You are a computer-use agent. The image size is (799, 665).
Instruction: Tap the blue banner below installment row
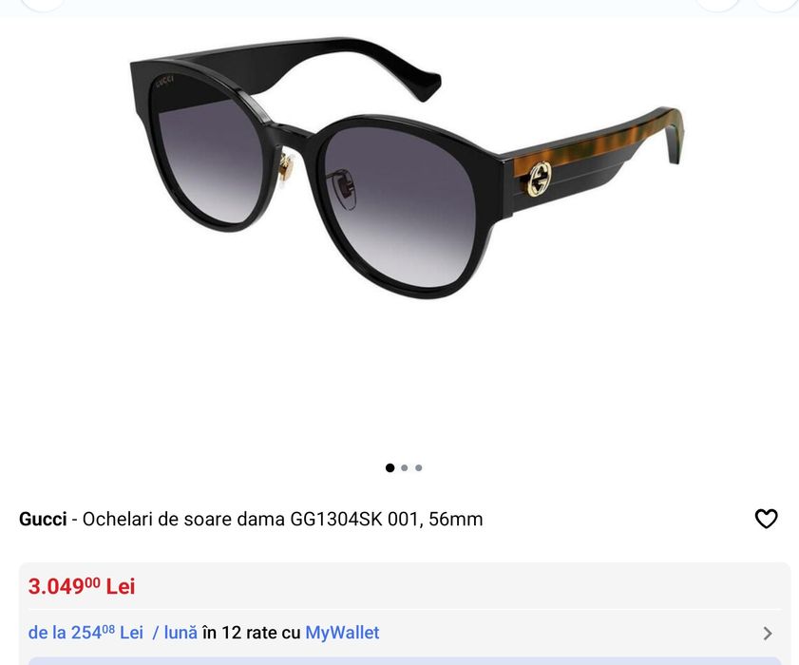405,661
